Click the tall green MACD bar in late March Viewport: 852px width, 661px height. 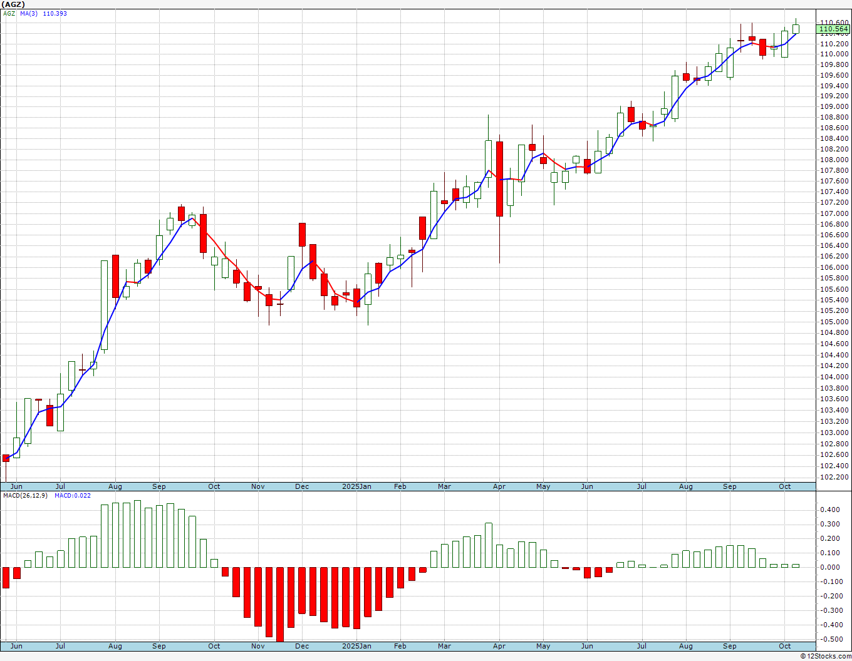489,545
